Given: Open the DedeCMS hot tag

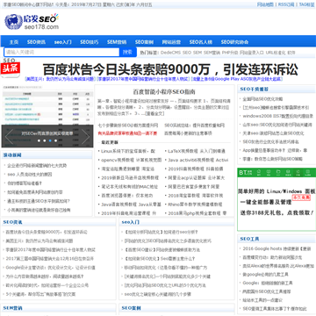Looking at the screenshot, I should tap(170, 53).
